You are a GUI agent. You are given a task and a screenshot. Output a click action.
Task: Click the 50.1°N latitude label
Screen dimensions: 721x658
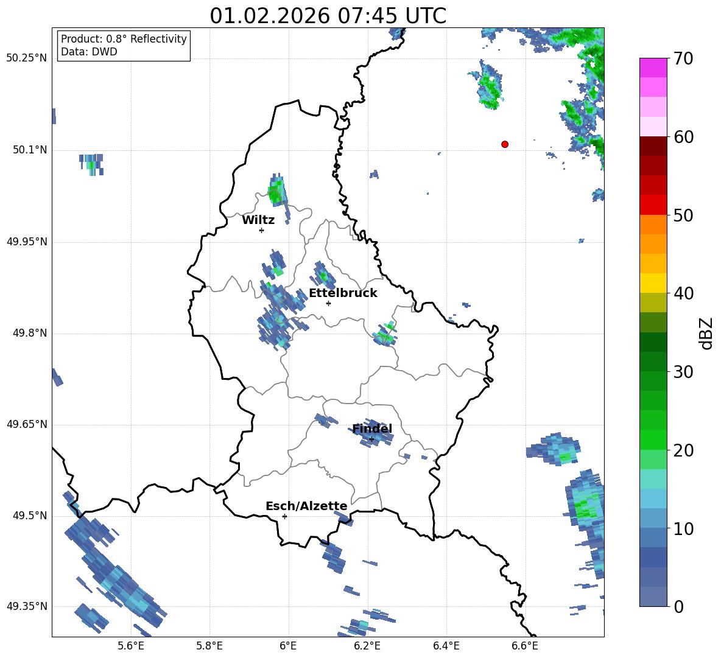pyautogui.click(x=29, y=150)
